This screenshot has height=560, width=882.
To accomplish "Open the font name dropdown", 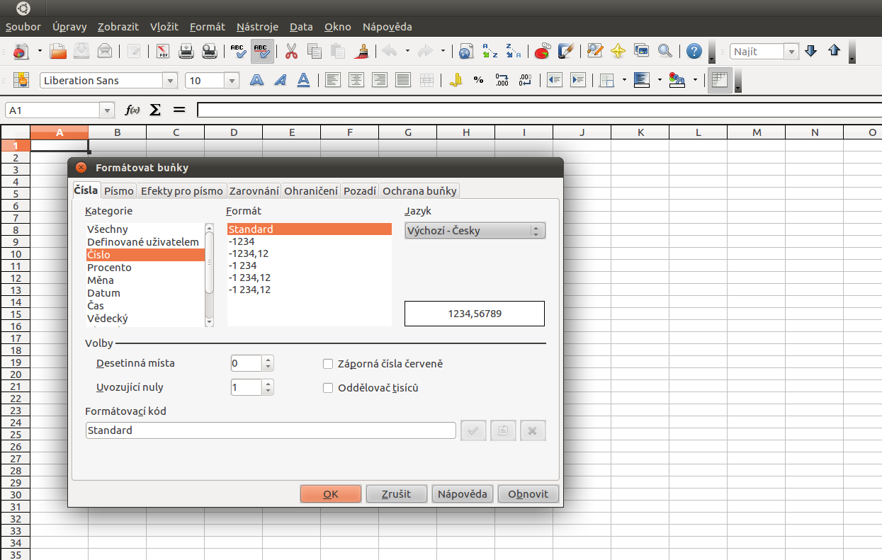I will coord(170,81).
